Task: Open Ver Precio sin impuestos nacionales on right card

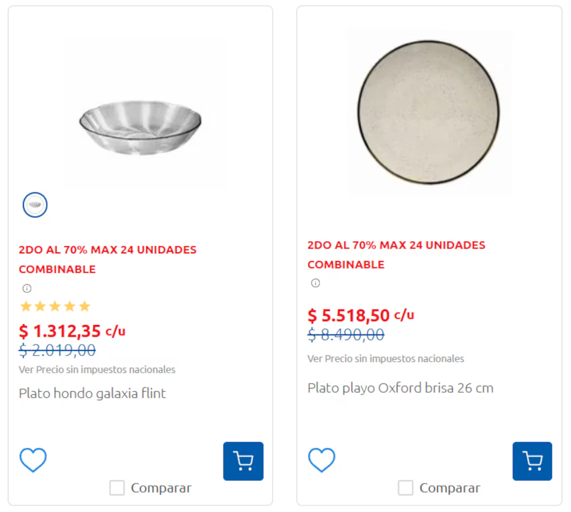Action: (x=385, y=359)
